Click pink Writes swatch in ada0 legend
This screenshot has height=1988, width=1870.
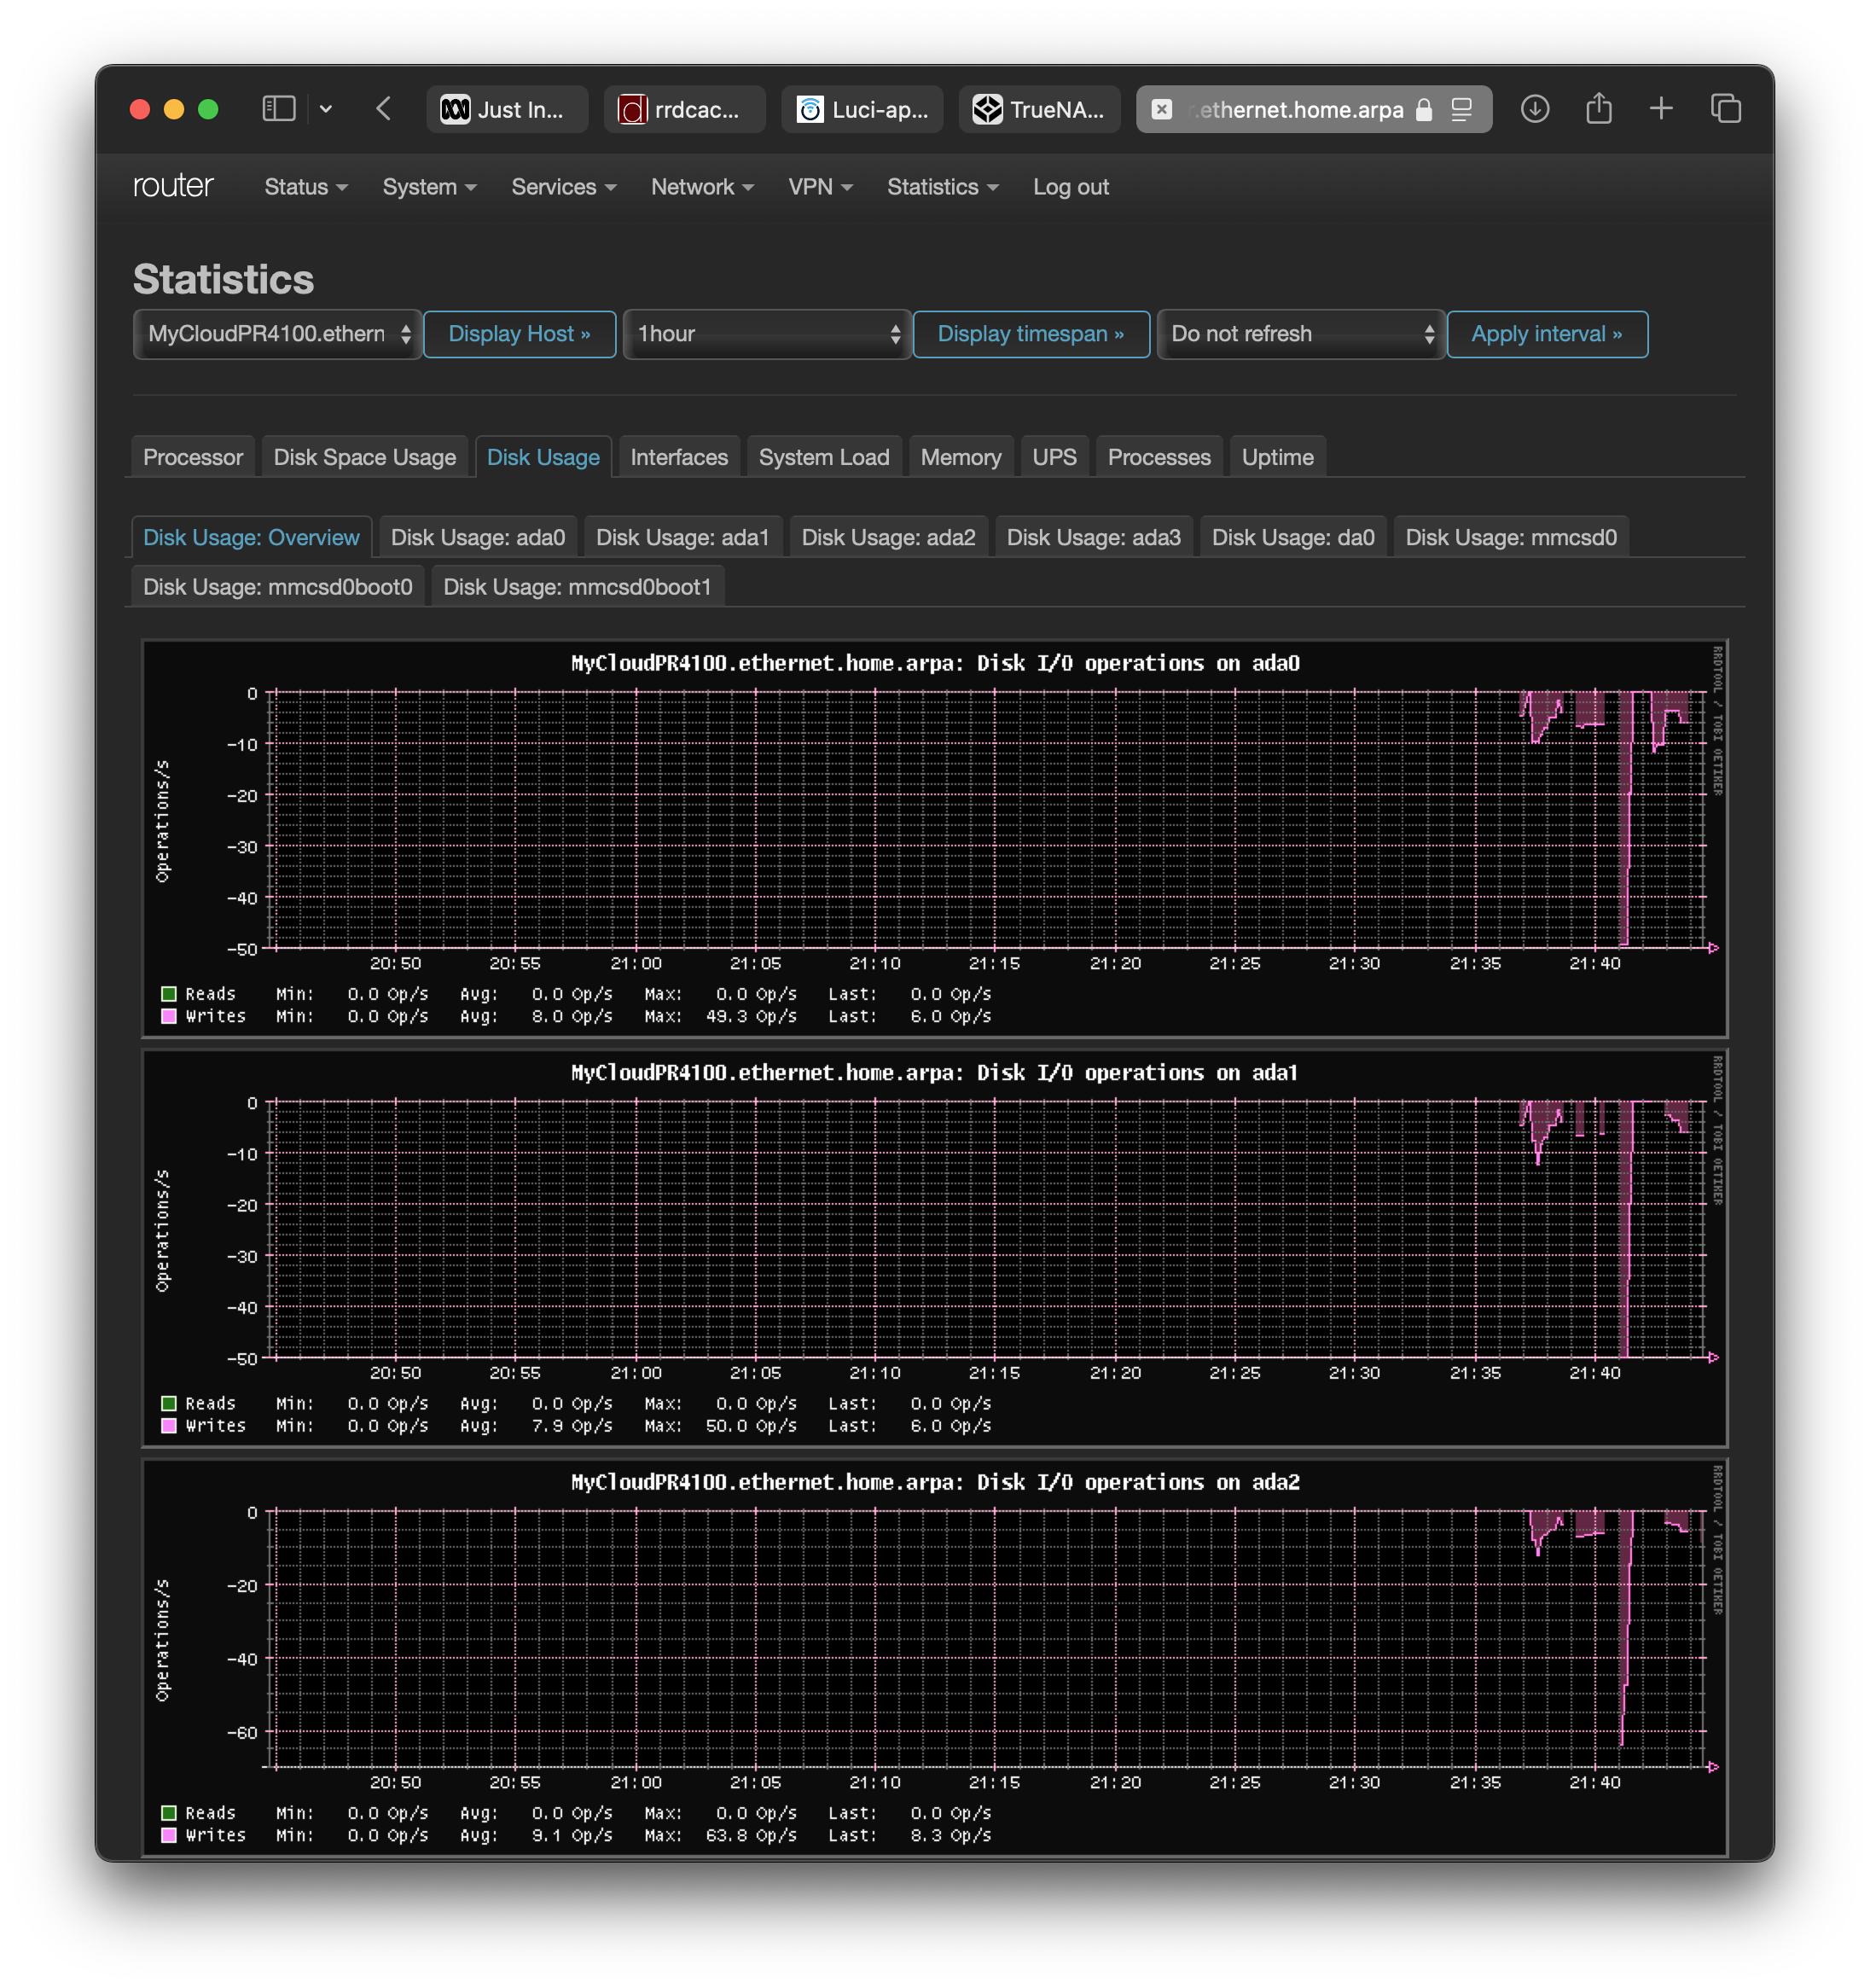169,1016
